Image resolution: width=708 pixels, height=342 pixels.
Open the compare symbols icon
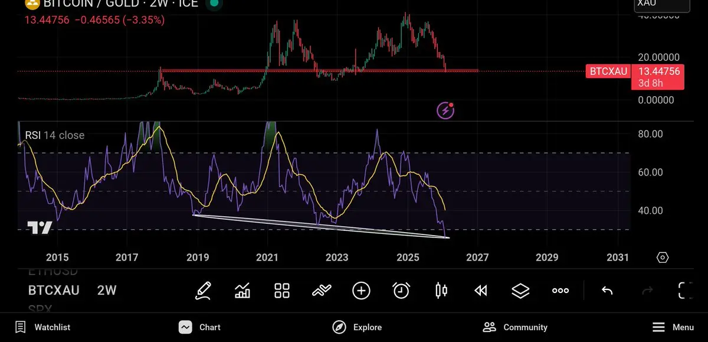[322, 290]
